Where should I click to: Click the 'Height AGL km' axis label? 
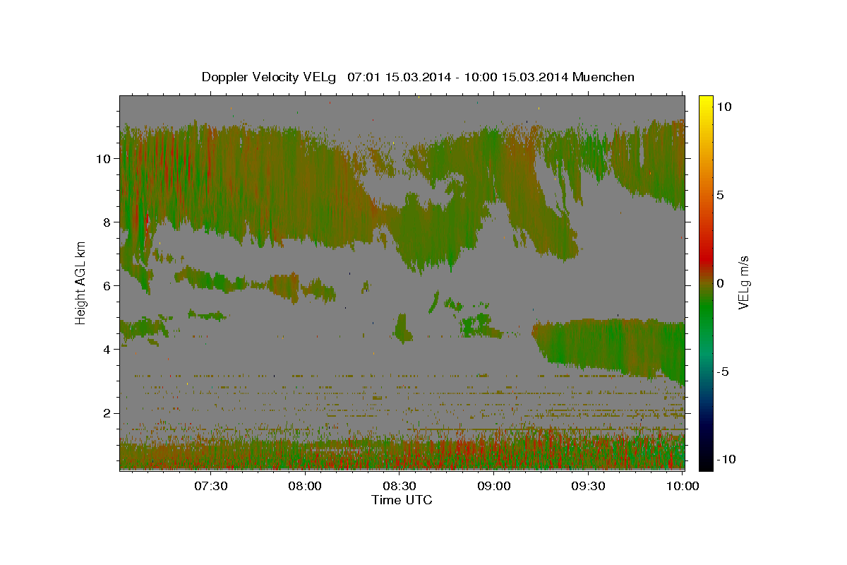pos(81,283)
